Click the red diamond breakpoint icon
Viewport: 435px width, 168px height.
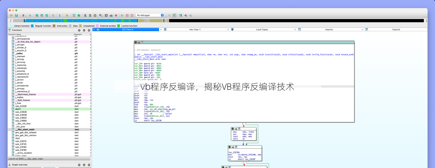(x=116, y=15)
